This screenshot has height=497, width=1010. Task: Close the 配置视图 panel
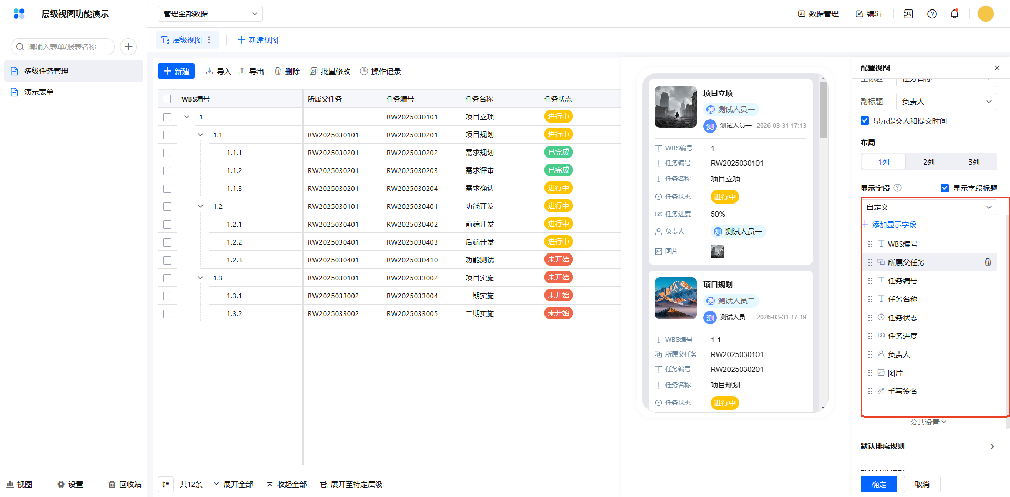pos(997,68)
